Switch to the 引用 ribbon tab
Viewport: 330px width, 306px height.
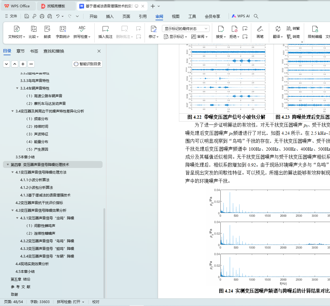pos(143,16)
